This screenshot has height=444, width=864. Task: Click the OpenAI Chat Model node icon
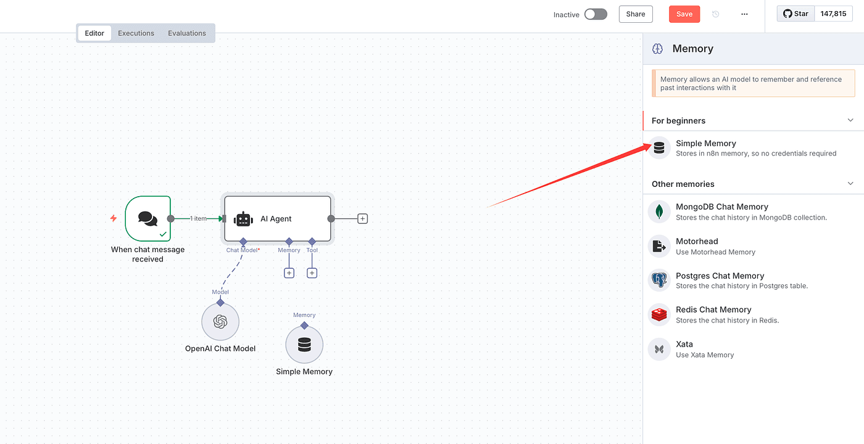tap(220, 321)
